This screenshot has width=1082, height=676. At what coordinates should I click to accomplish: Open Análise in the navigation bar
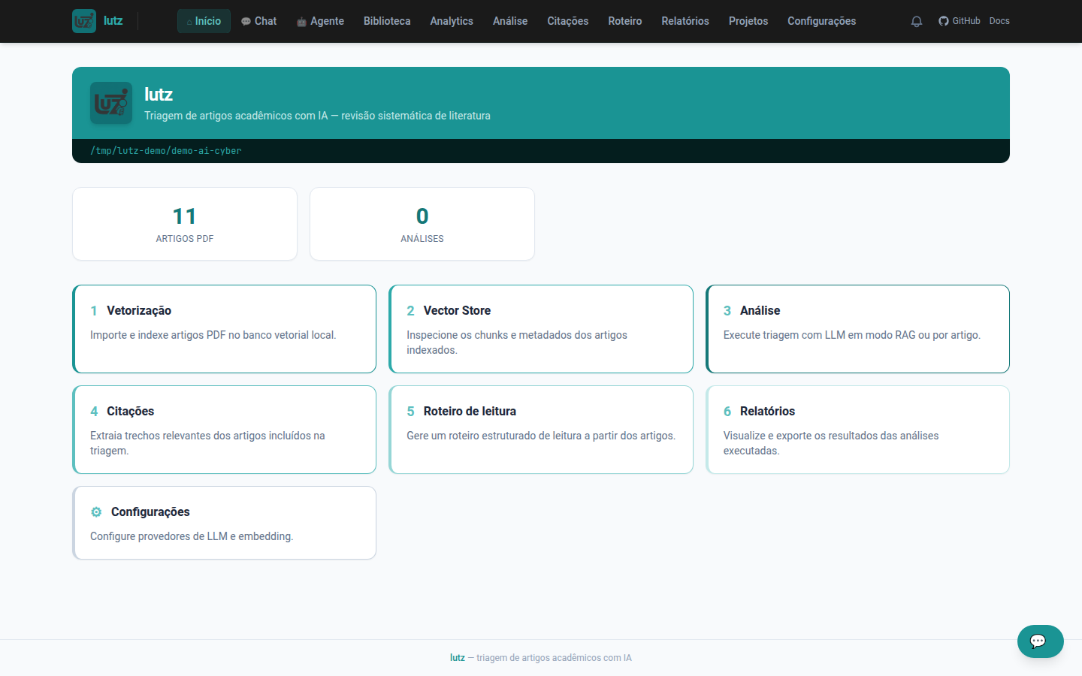510,21
